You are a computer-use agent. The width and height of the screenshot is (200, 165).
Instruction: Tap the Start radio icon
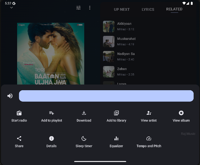tap(19, 113)
